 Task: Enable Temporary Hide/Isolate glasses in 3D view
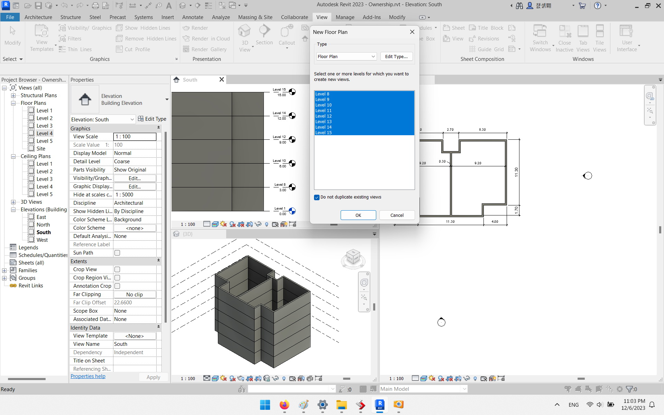(x=275, y=378)
